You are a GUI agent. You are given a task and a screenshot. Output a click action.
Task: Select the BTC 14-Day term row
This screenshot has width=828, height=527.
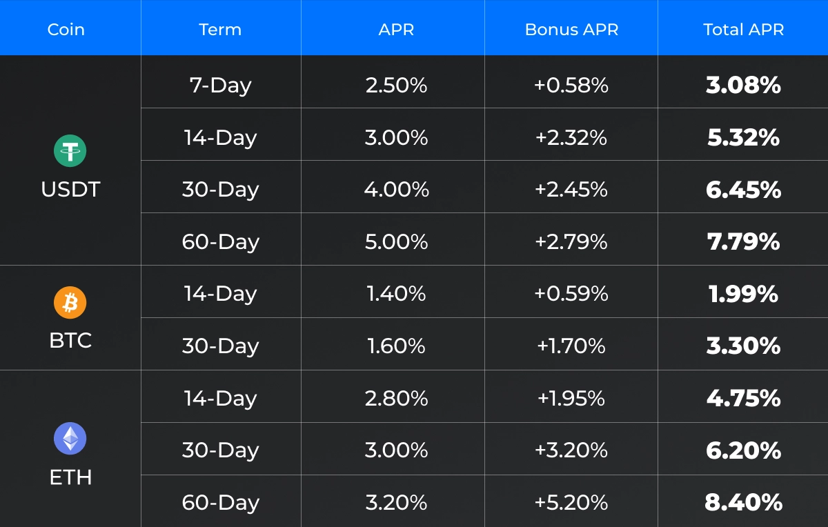(x=220, y=294)
